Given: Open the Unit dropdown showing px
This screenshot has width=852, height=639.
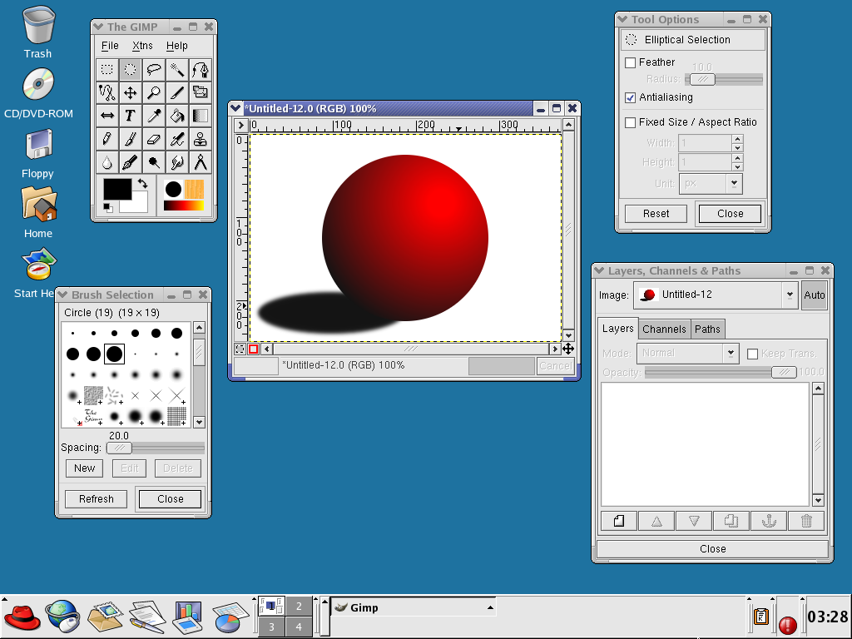Looking at the screenshot, I should (x=711, y=184).
